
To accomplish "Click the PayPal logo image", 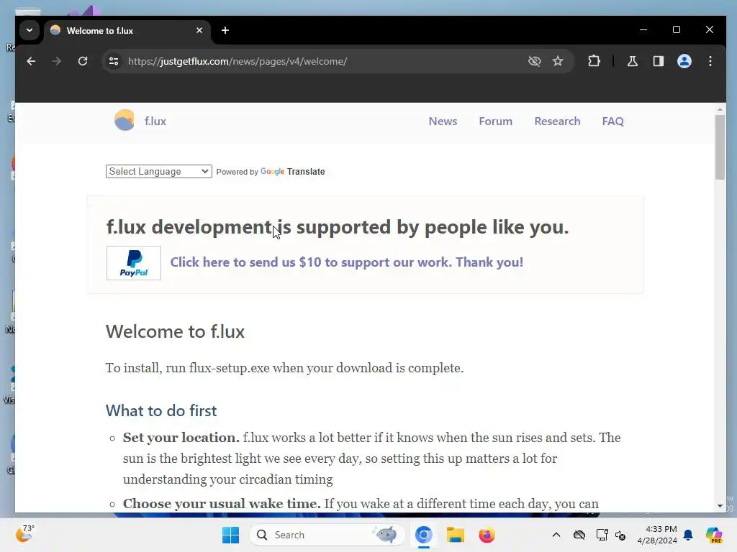I will (134, 263).
